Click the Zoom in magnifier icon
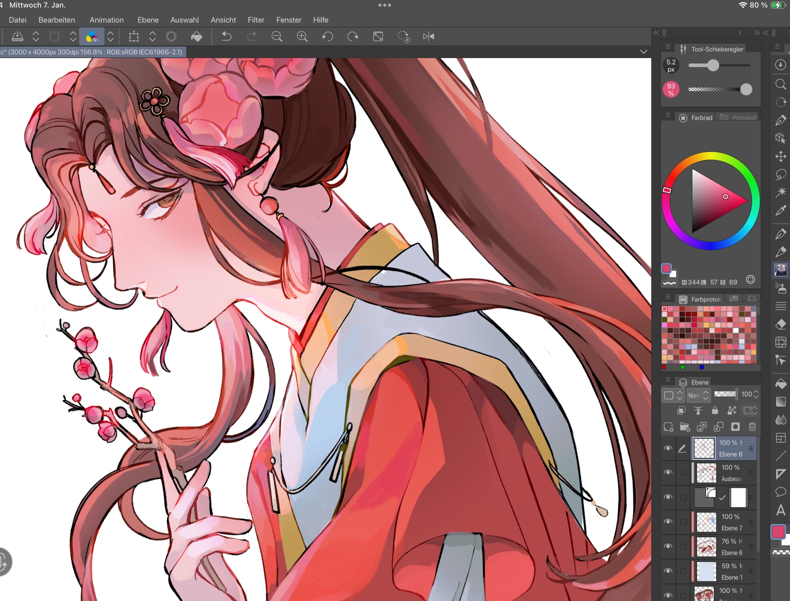 [302, 37]
